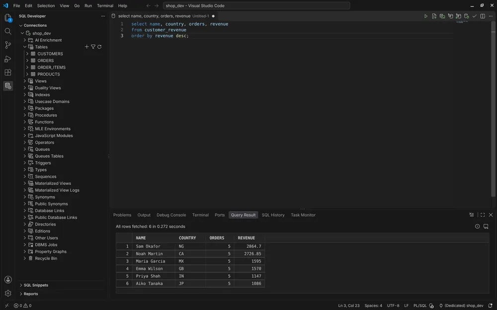Click the LF end-of-line indicator

click(x=407, y=306)
